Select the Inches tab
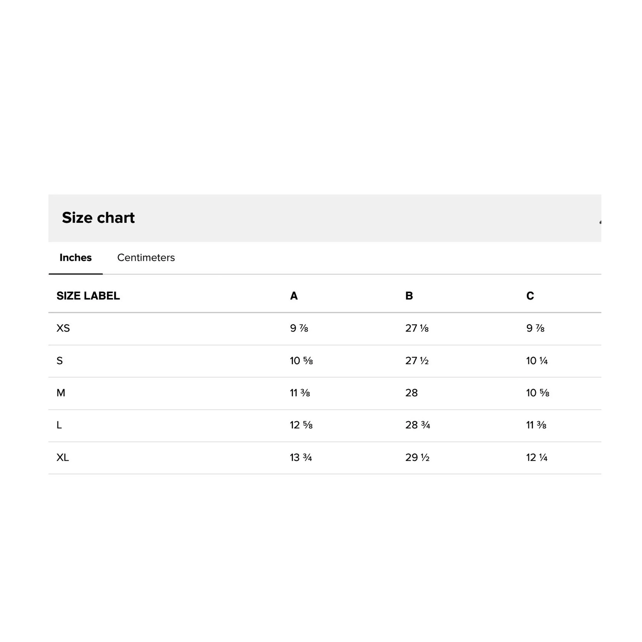This screenshot has width=642, height=642. click(x=75, y=258)
